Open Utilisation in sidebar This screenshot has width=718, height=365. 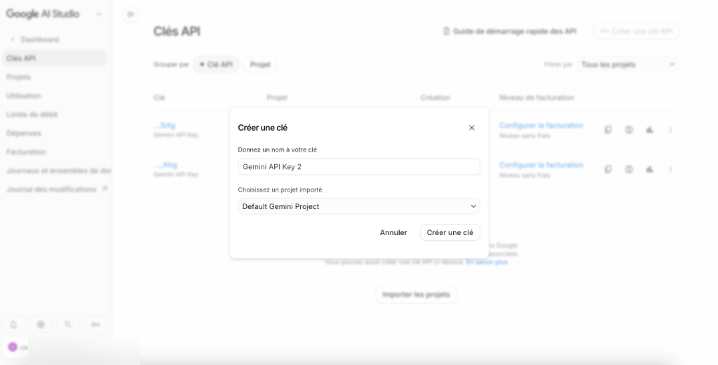24,96
